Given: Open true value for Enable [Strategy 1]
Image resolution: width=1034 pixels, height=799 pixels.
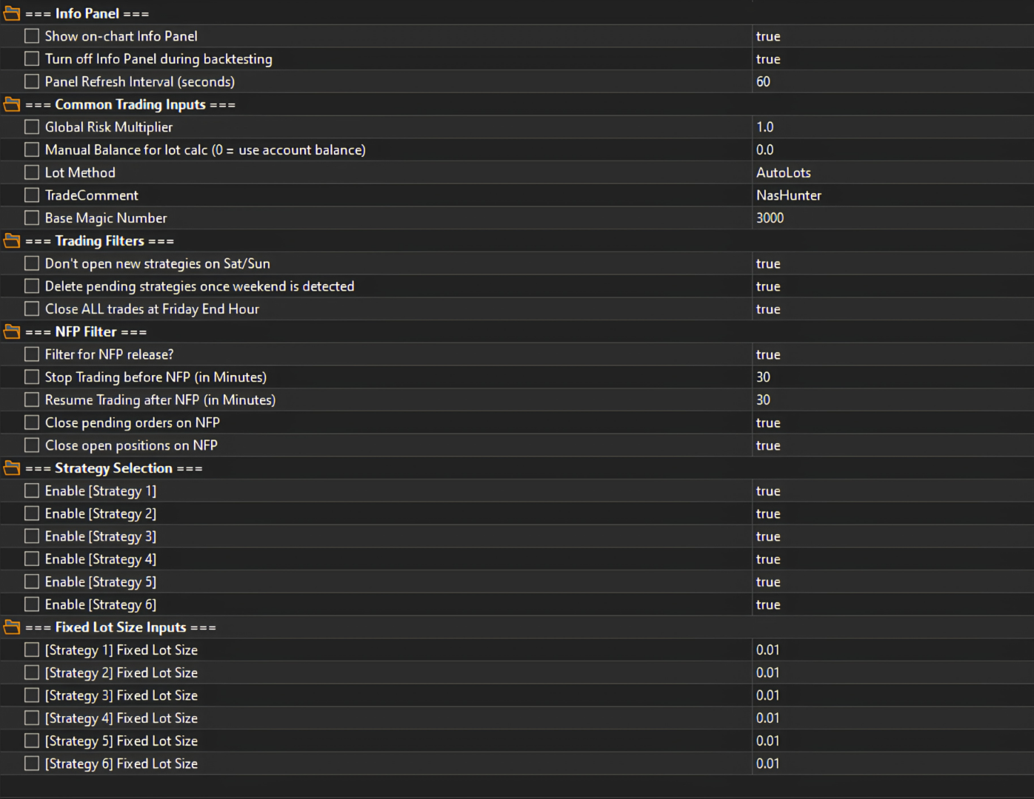Looking at the screenshot, I should click(893, 491).
